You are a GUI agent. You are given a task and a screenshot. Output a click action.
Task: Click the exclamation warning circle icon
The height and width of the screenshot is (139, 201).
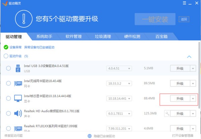click(x=24, y=19)
